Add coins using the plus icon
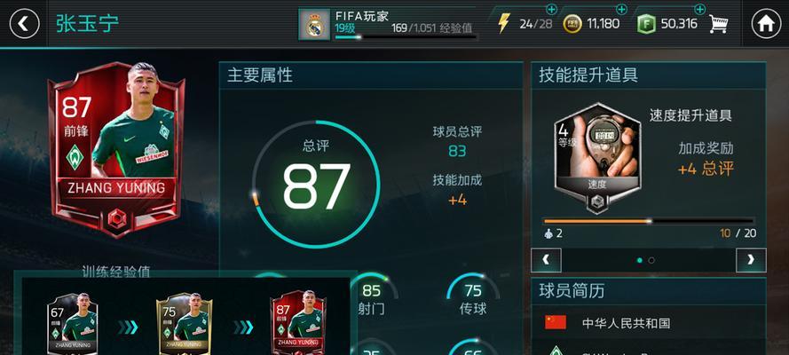 (622, 9)
